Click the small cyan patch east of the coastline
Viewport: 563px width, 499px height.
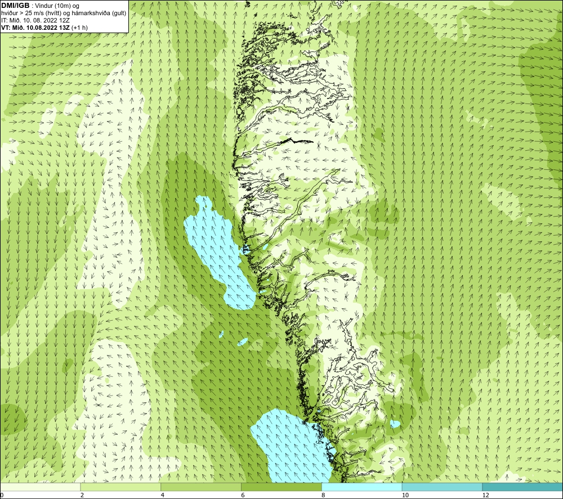[x=395, y=424]
